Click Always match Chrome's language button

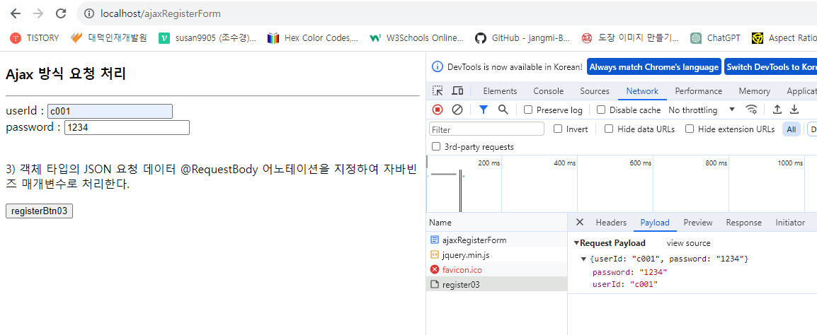pyautogui.click(x=654, y=66)
